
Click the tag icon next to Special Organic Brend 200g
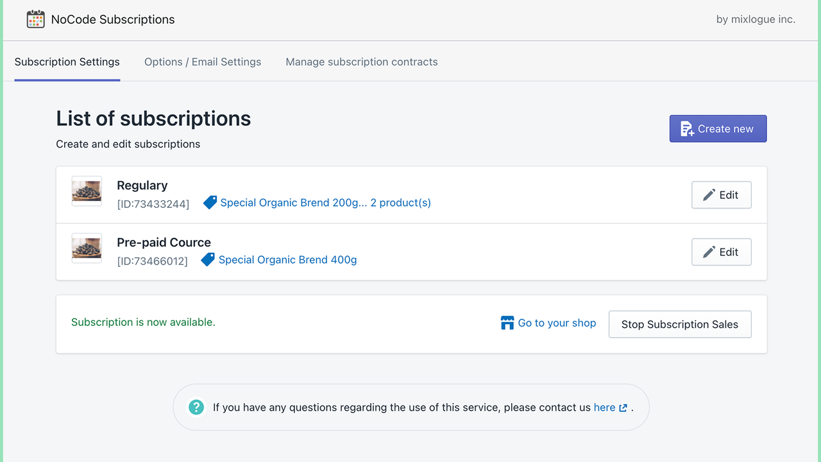[x=210, y=201]
